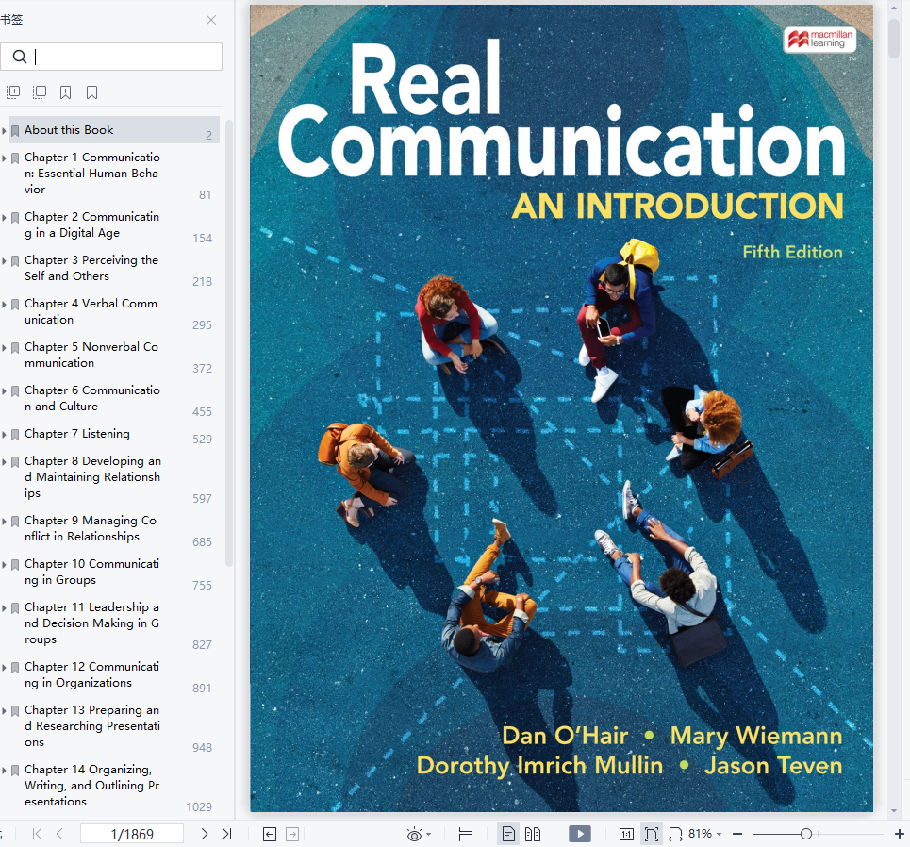910x847 pixels.
Task: Expand Chapter 5 Nonverbal Communication bookmark
Action: coord(4,348)
